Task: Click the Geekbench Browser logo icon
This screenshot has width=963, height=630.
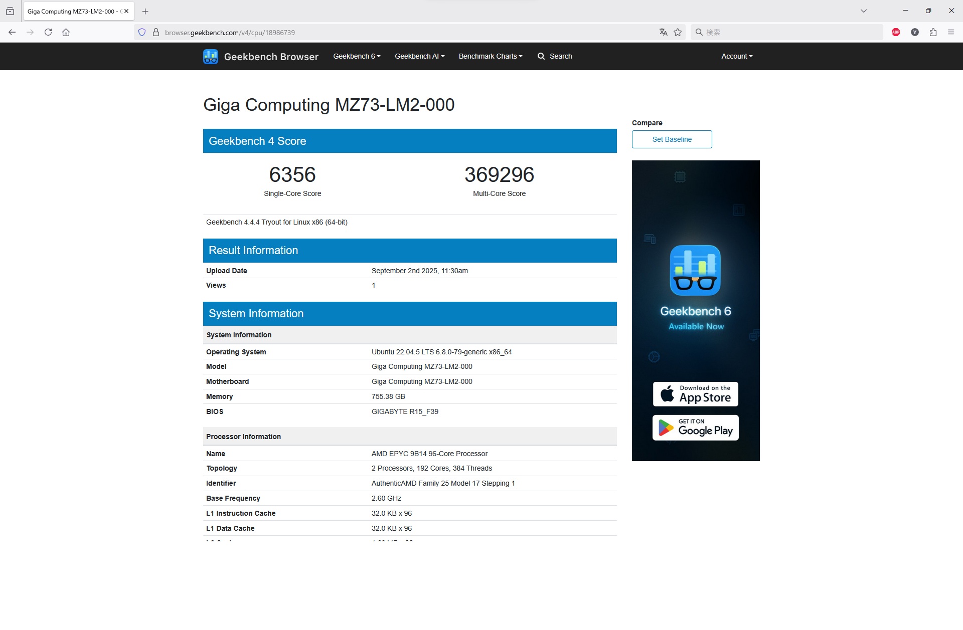Action: tap(210, 57)
